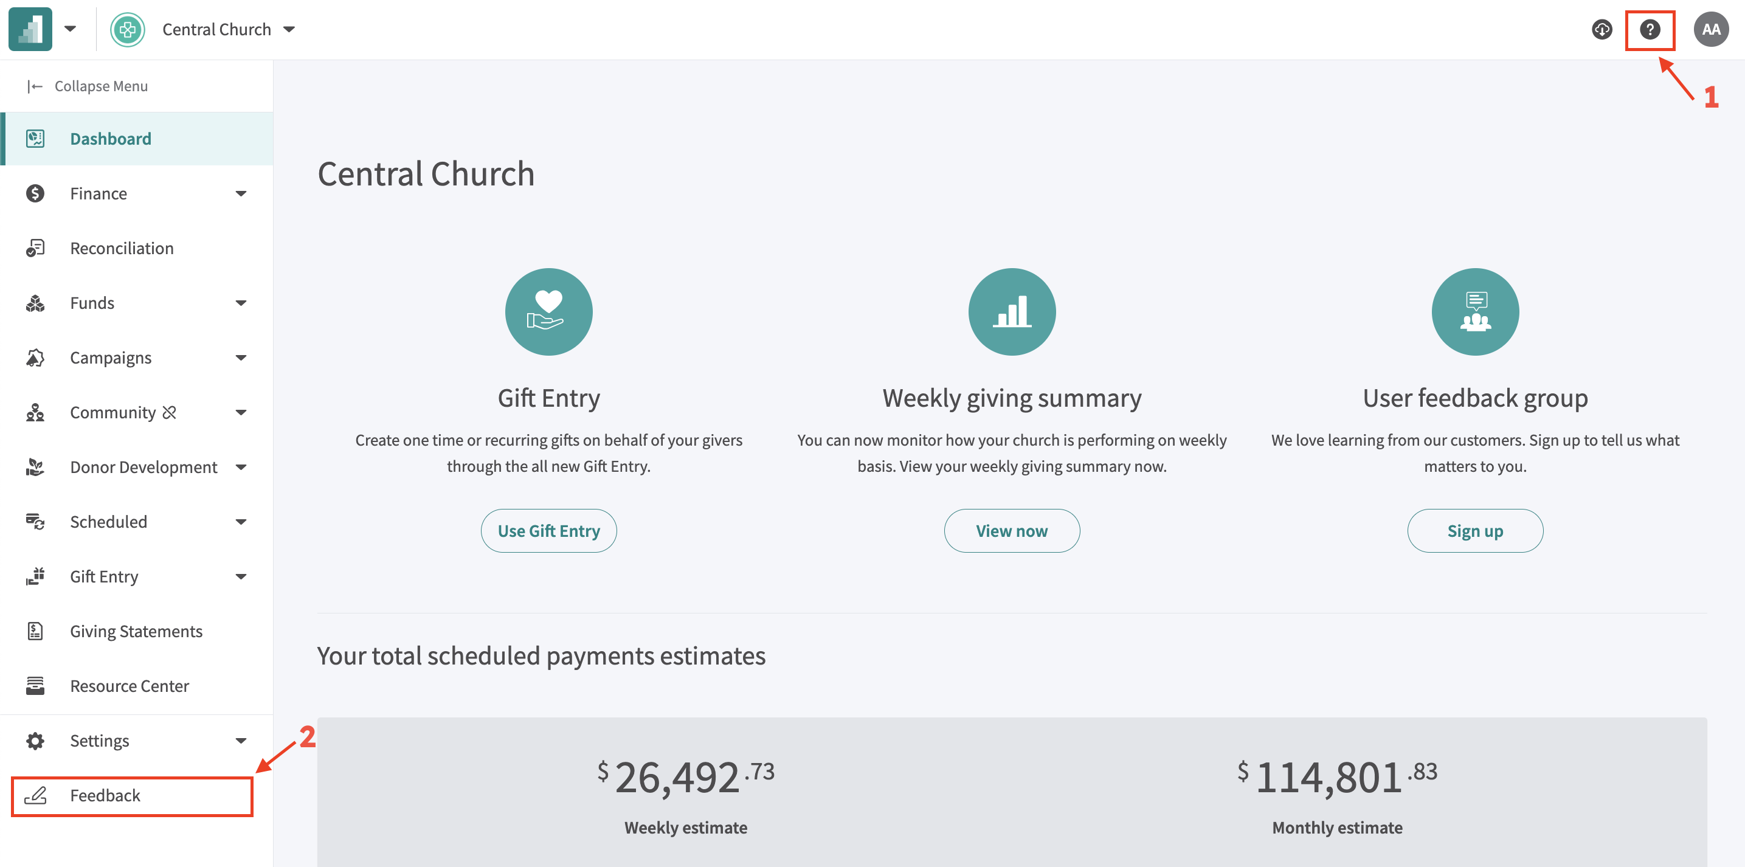Open Giving Statements from sidebar
The width and height of the screenshot is (1745, 867).
click(x=136, y=631)
